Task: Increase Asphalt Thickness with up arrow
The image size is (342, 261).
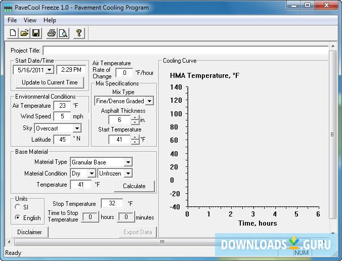Action: pos(135,117)
